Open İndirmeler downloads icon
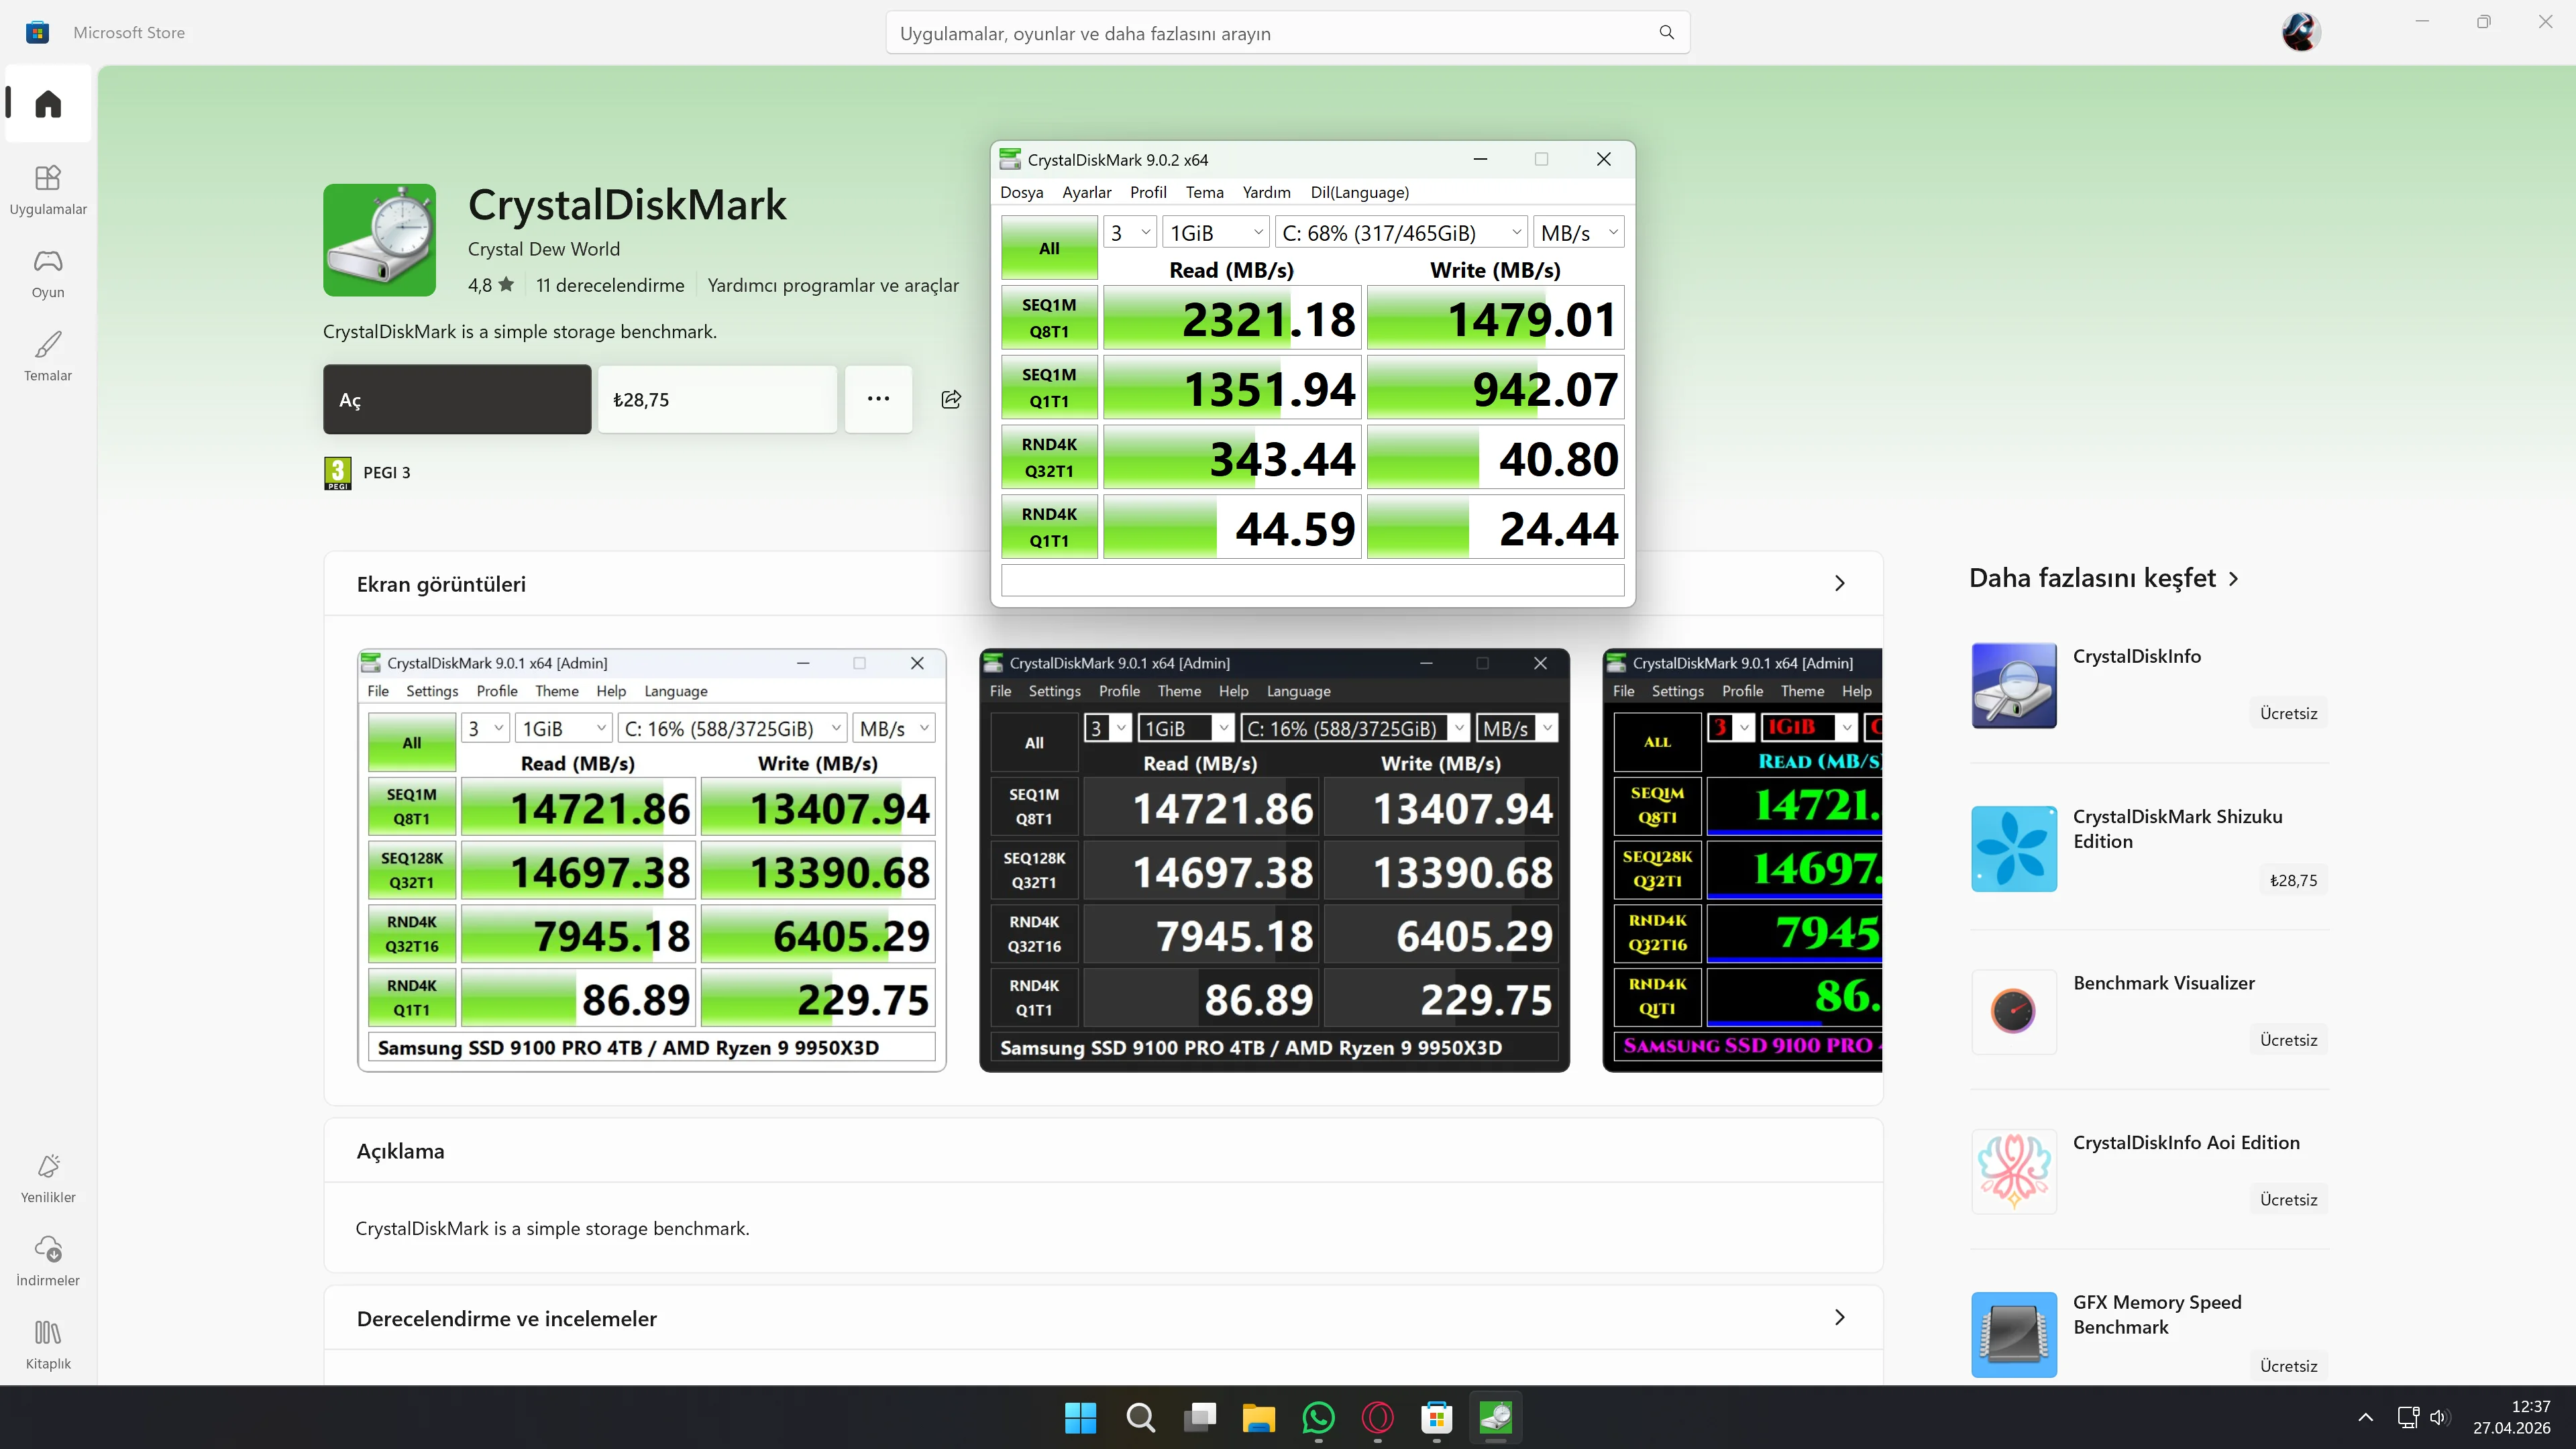The height and width of the screenshot is (1449, 2576). click(48, 1260)
